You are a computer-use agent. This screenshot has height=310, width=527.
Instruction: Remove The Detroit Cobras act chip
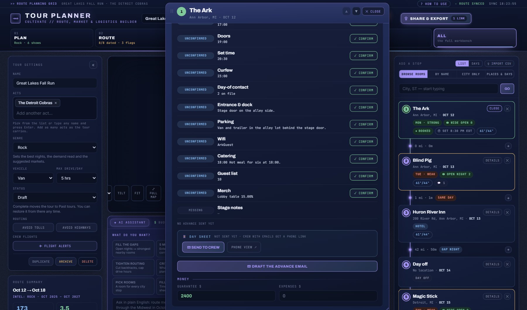pos(56,103)
